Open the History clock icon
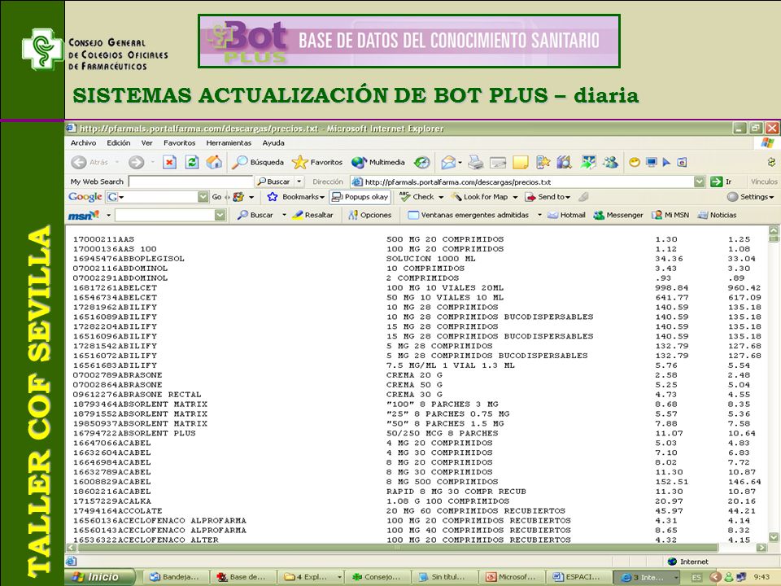This screenshot has height=586, width=781. (x=422, y=162)
